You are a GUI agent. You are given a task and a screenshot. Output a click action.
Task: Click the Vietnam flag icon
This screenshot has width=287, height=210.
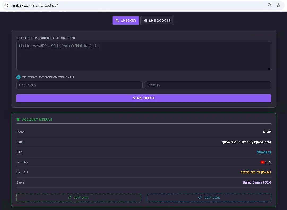tap(263, 162)
